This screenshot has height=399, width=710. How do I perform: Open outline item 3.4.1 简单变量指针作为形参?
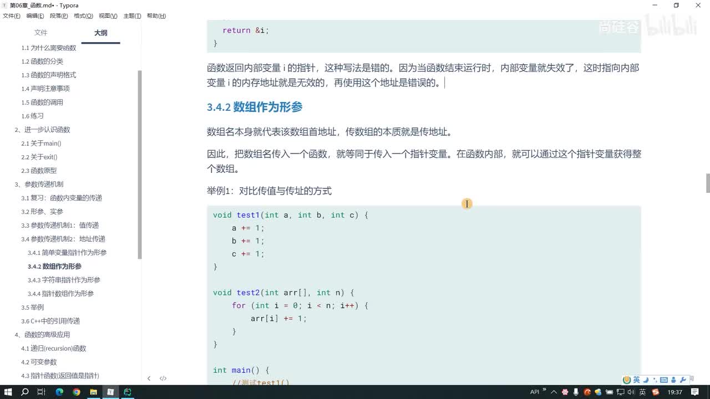pos(67,253)
